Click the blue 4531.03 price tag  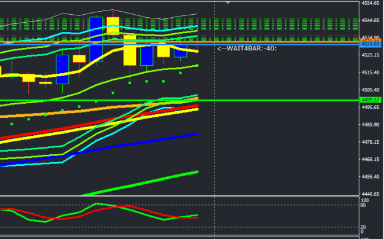(370, 44)
